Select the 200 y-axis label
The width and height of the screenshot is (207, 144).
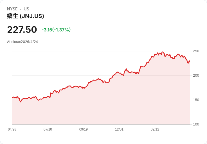(x=196, y=76)
